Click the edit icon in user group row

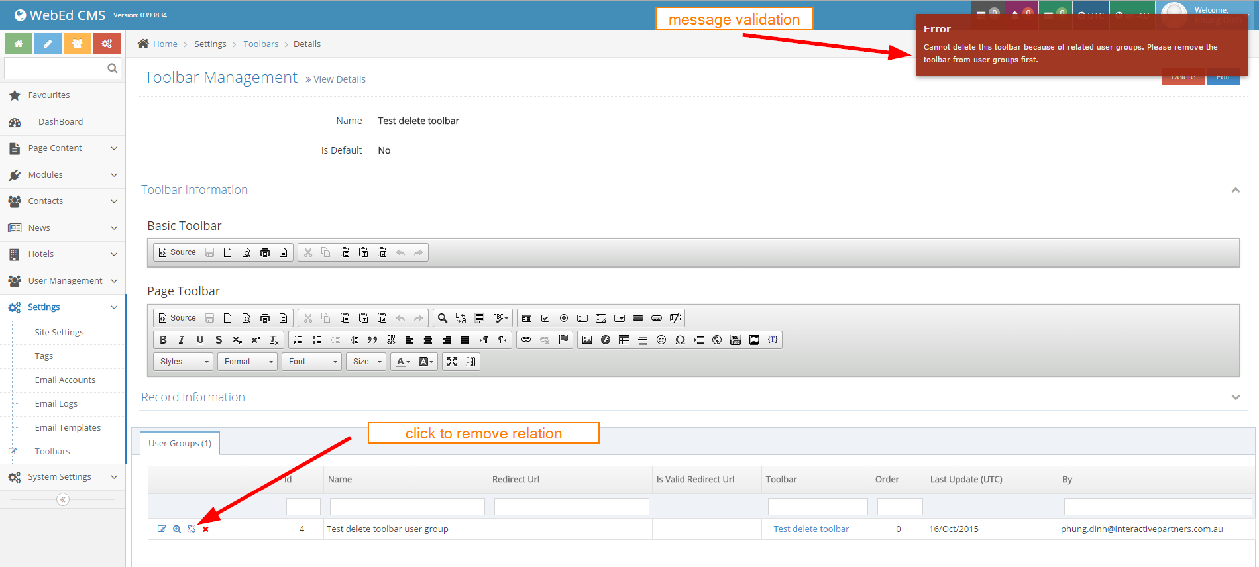point(162,529)
